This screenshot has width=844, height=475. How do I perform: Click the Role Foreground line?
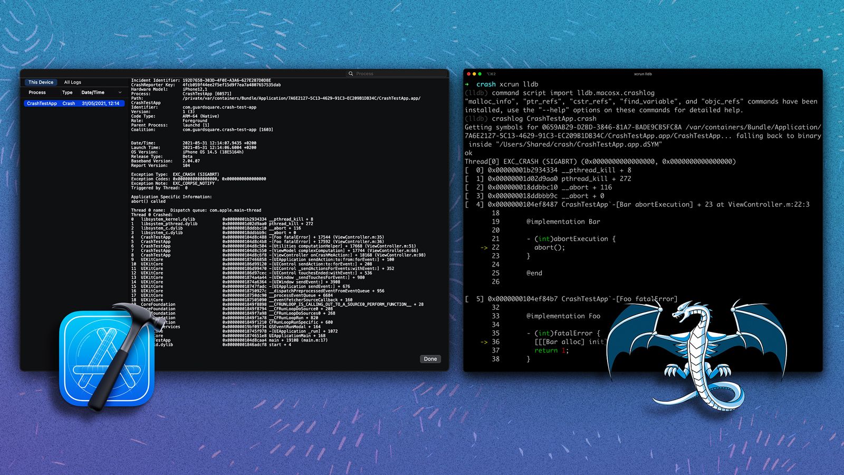pos(169,121)
